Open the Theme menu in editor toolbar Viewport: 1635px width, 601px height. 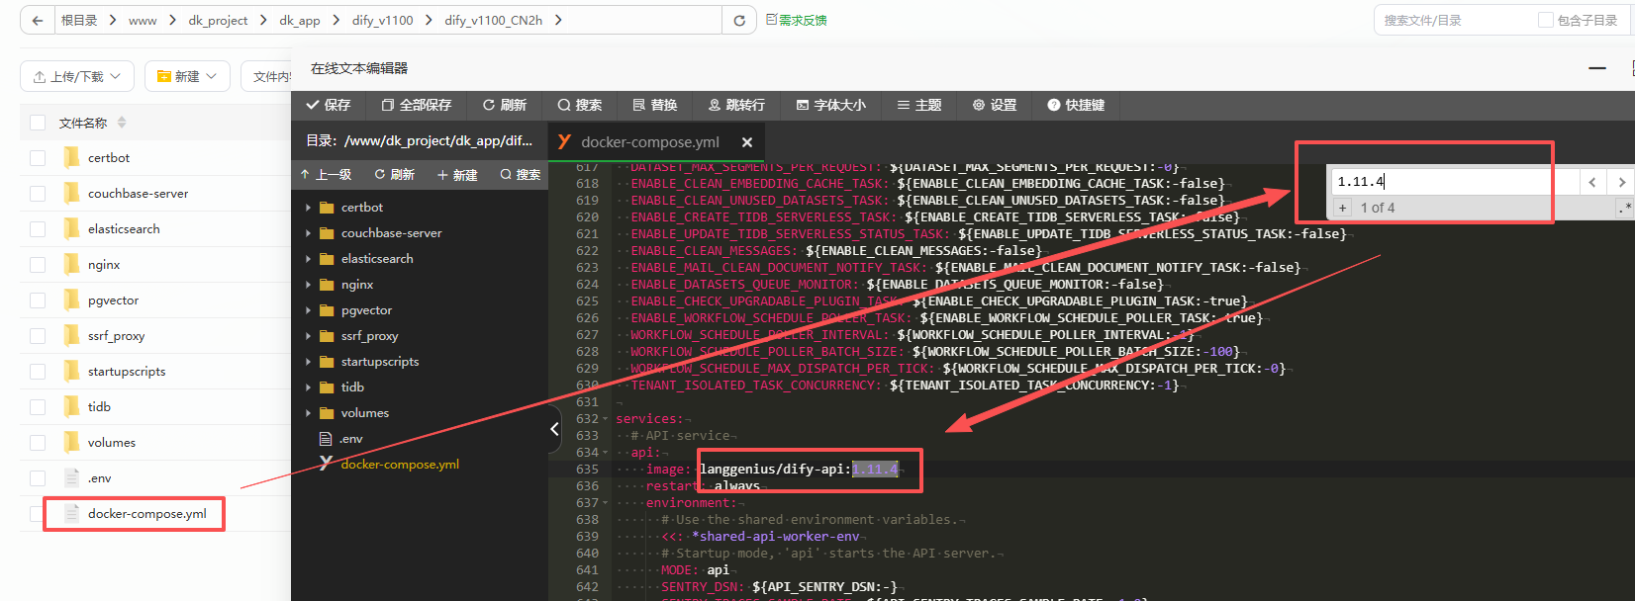(918, 105)
